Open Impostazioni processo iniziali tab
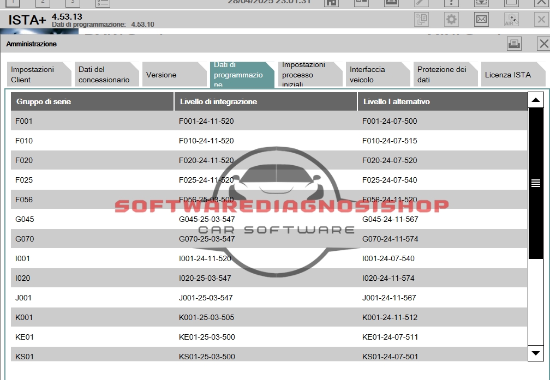 [310, 74]
